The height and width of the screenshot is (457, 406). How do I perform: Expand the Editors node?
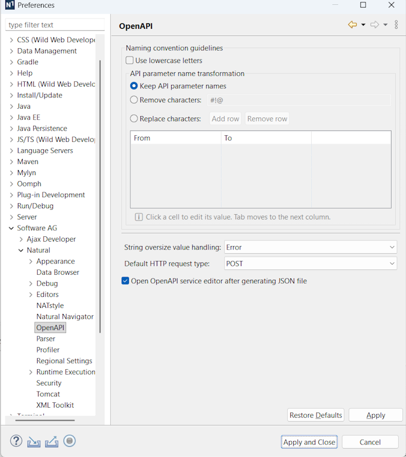pos(31,295)
